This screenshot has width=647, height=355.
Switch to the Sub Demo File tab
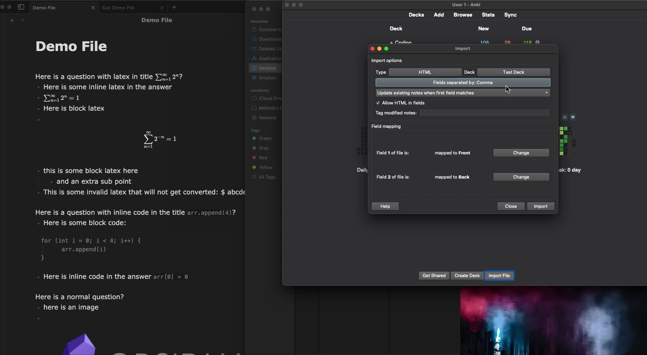pyautogui.click(x=119, y=8)
